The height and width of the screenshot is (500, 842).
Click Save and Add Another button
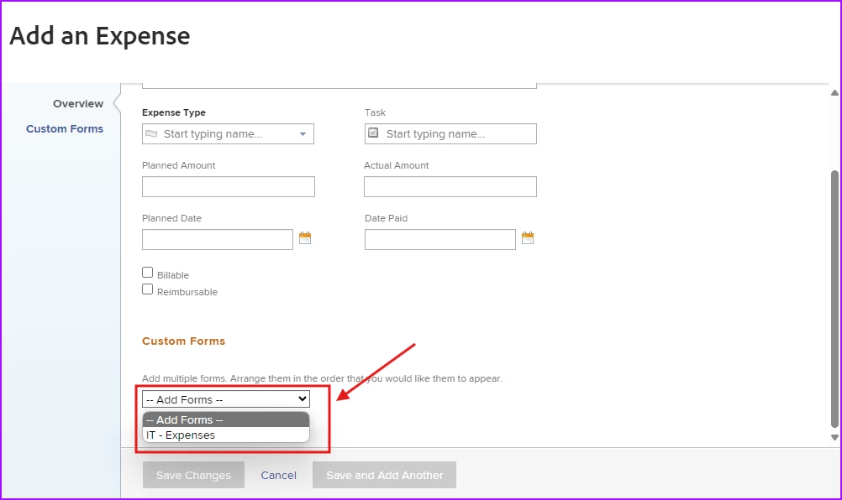coord(385,475)
